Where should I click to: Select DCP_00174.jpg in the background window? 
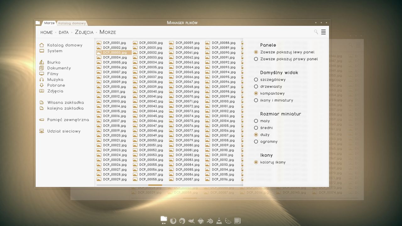(328, 192)
